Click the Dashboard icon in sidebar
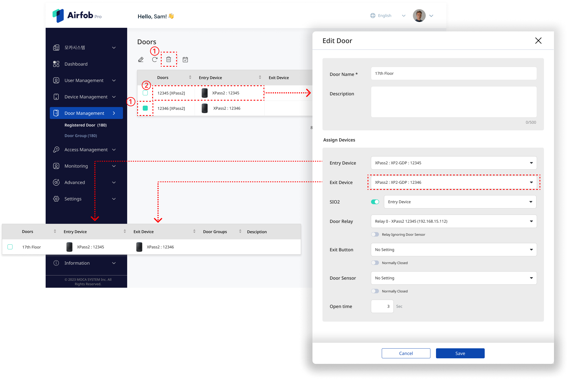 coord(56,64)
